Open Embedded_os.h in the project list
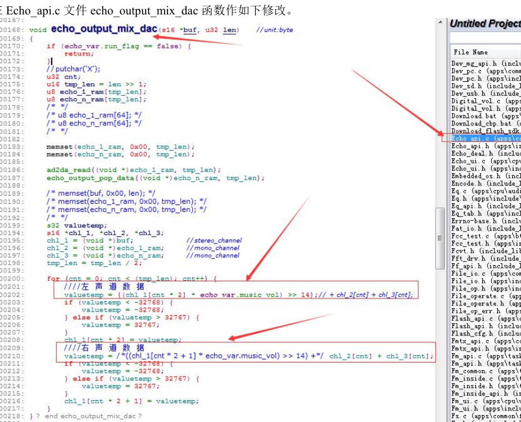 pos(486,176)
